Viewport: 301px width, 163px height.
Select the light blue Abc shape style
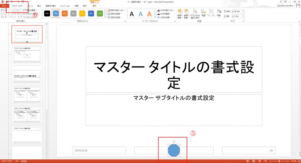56,13
